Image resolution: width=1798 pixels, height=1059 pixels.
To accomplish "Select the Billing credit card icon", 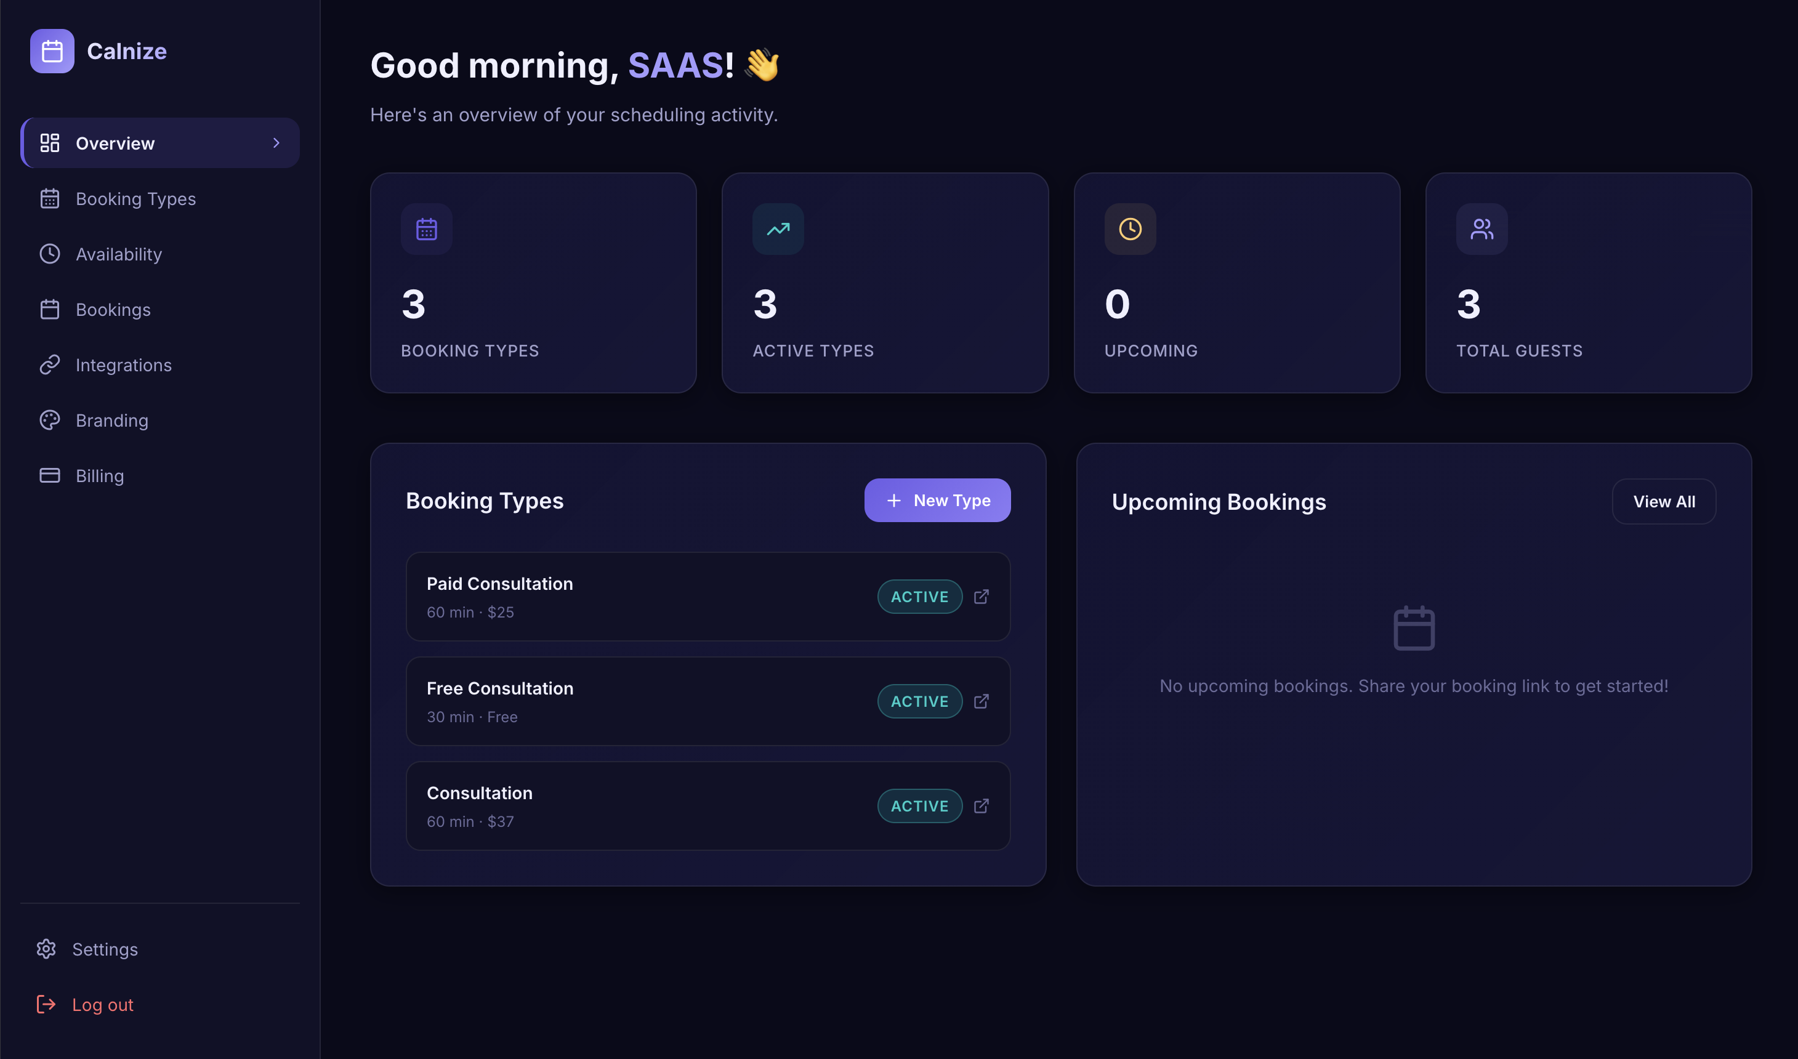I will tap(50, 475).
